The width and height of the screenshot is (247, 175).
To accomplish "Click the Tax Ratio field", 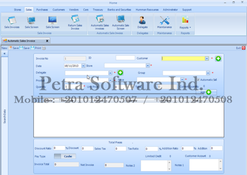I will [x=151, y=149].
